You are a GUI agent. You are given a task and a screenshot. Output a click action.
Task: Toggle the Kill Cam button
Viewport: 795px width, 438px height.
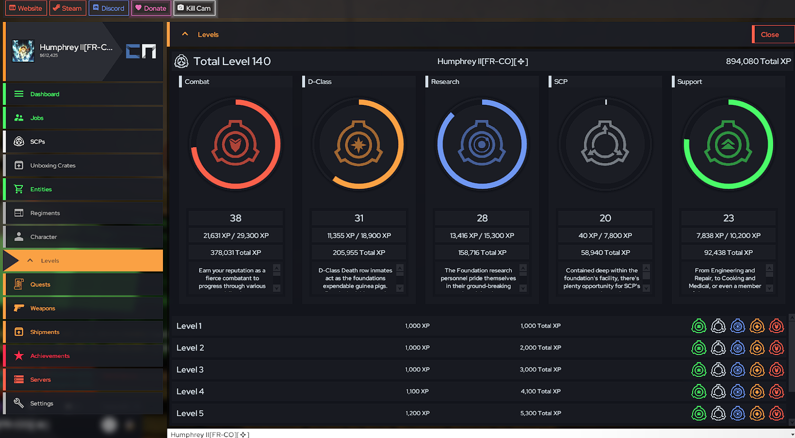click(194, 8)
